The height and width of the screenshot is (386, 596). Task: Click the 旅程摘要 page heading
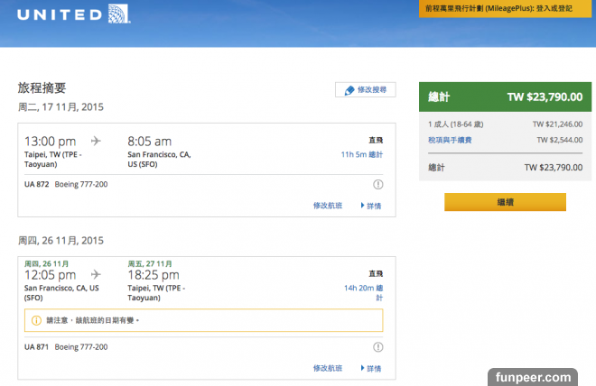(42, 88)
